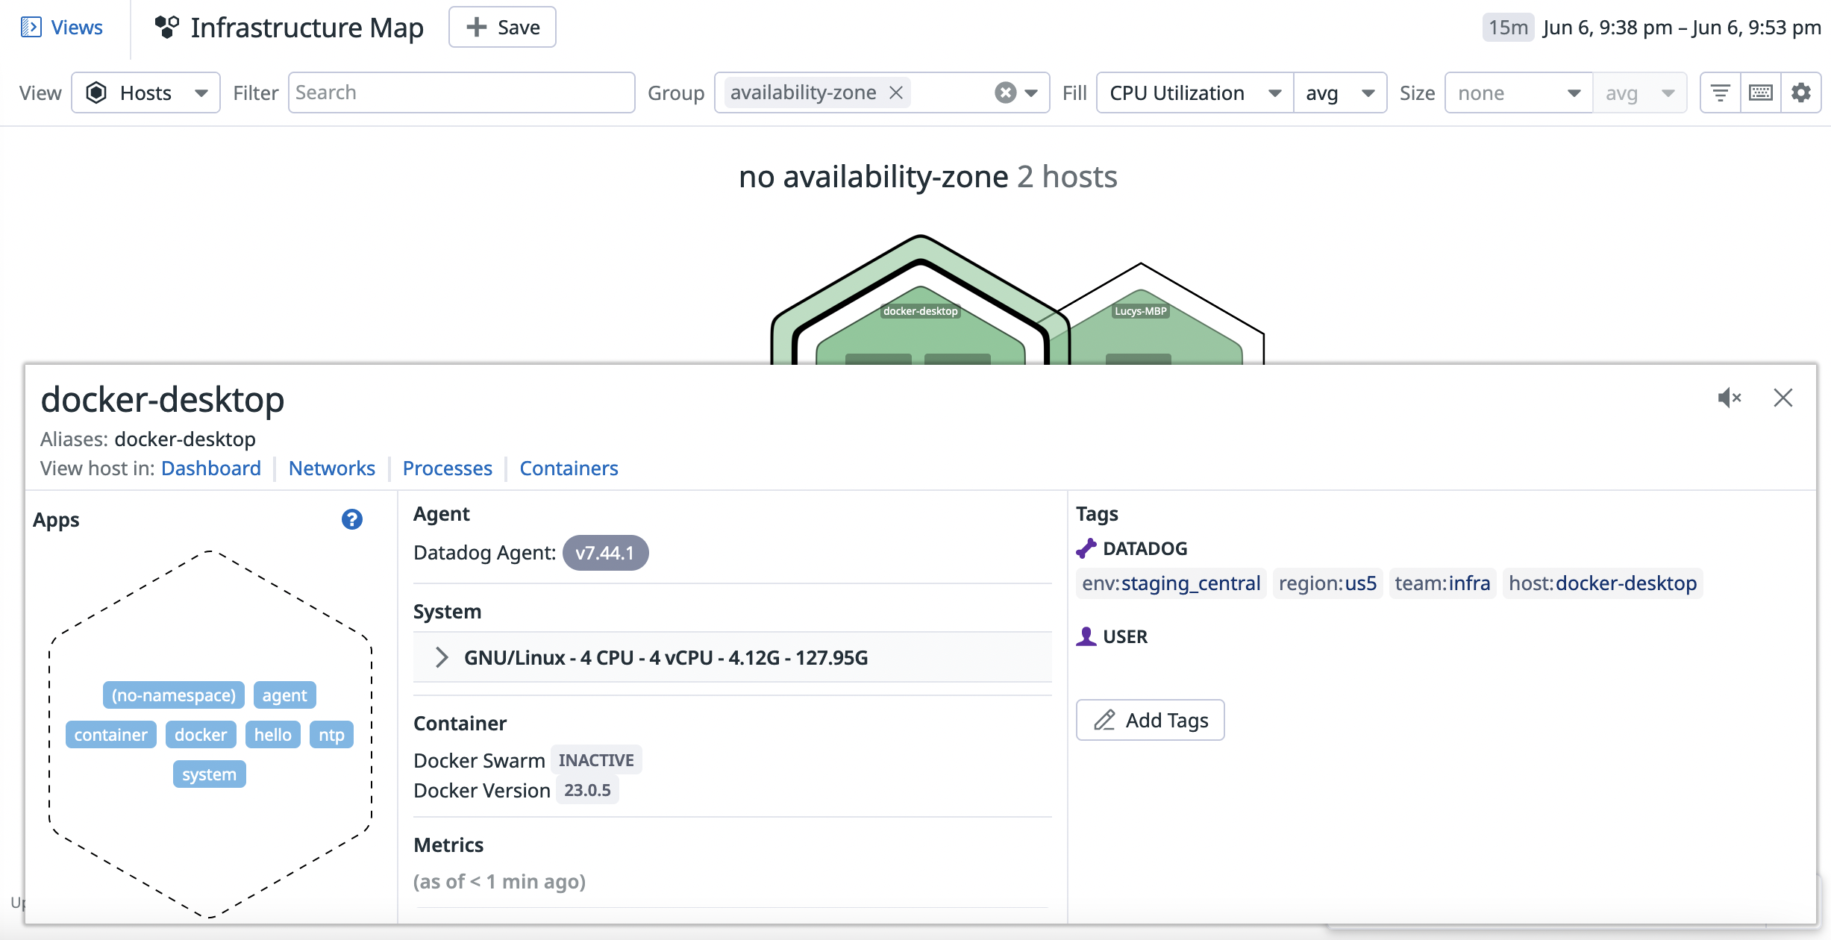This screenshot has height=940, width=1831.
Task: Click the Add Tags button
Action: pyautogui.click(x=1150, y=720)
